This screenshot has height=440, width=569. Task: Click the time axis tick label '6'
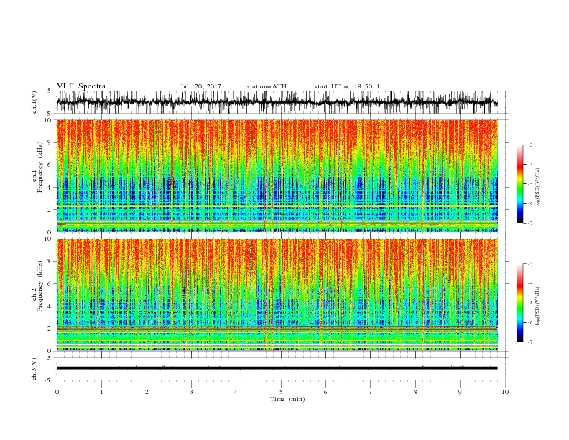(x=325, y=392)
